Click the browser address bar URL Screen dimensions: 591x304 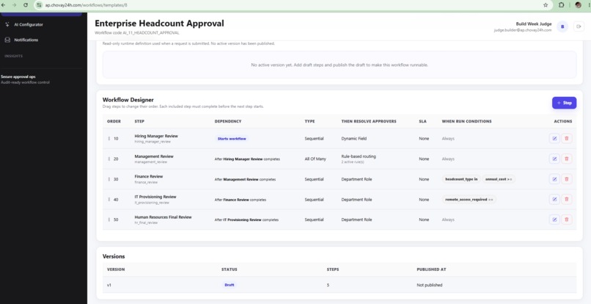(x=86, y=5)
